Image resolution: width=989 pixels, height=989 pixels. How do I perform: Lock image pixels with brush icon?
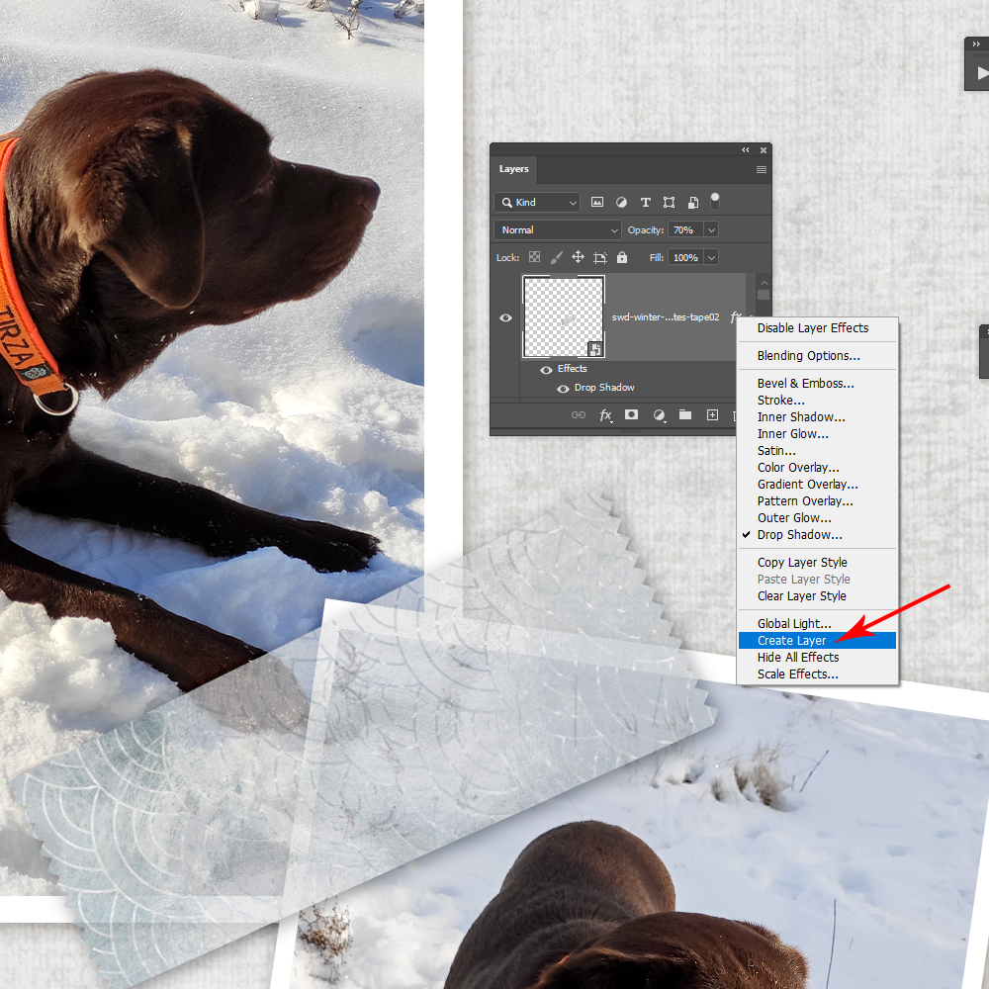pos(556,257)
